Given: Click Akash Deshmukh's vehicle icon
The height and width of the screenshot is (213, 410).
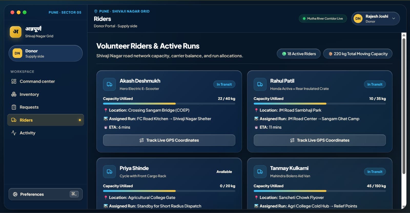Looking at the screenshot, I should click(109, 84).
